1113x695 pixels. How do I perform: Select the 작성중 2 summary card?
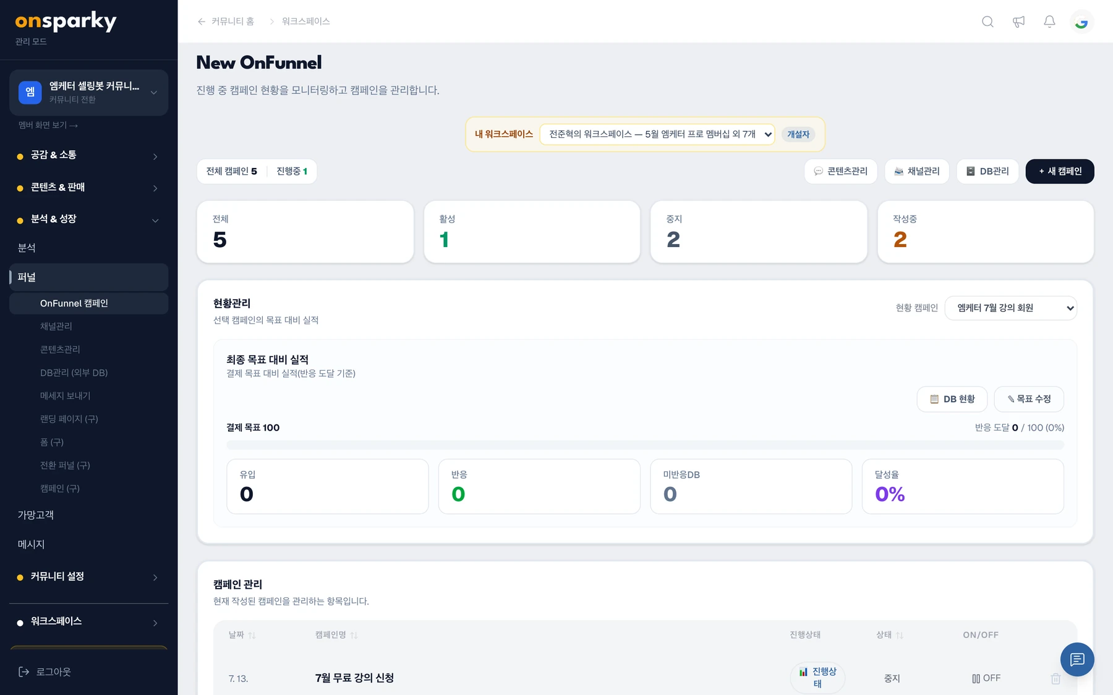(986, 232)
